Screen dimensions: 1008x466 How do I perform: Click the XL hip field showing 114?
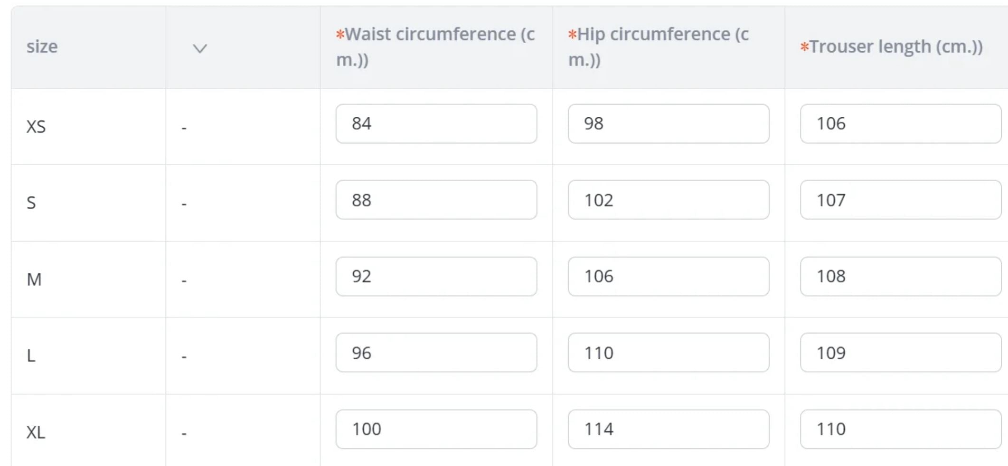point(668,429)
